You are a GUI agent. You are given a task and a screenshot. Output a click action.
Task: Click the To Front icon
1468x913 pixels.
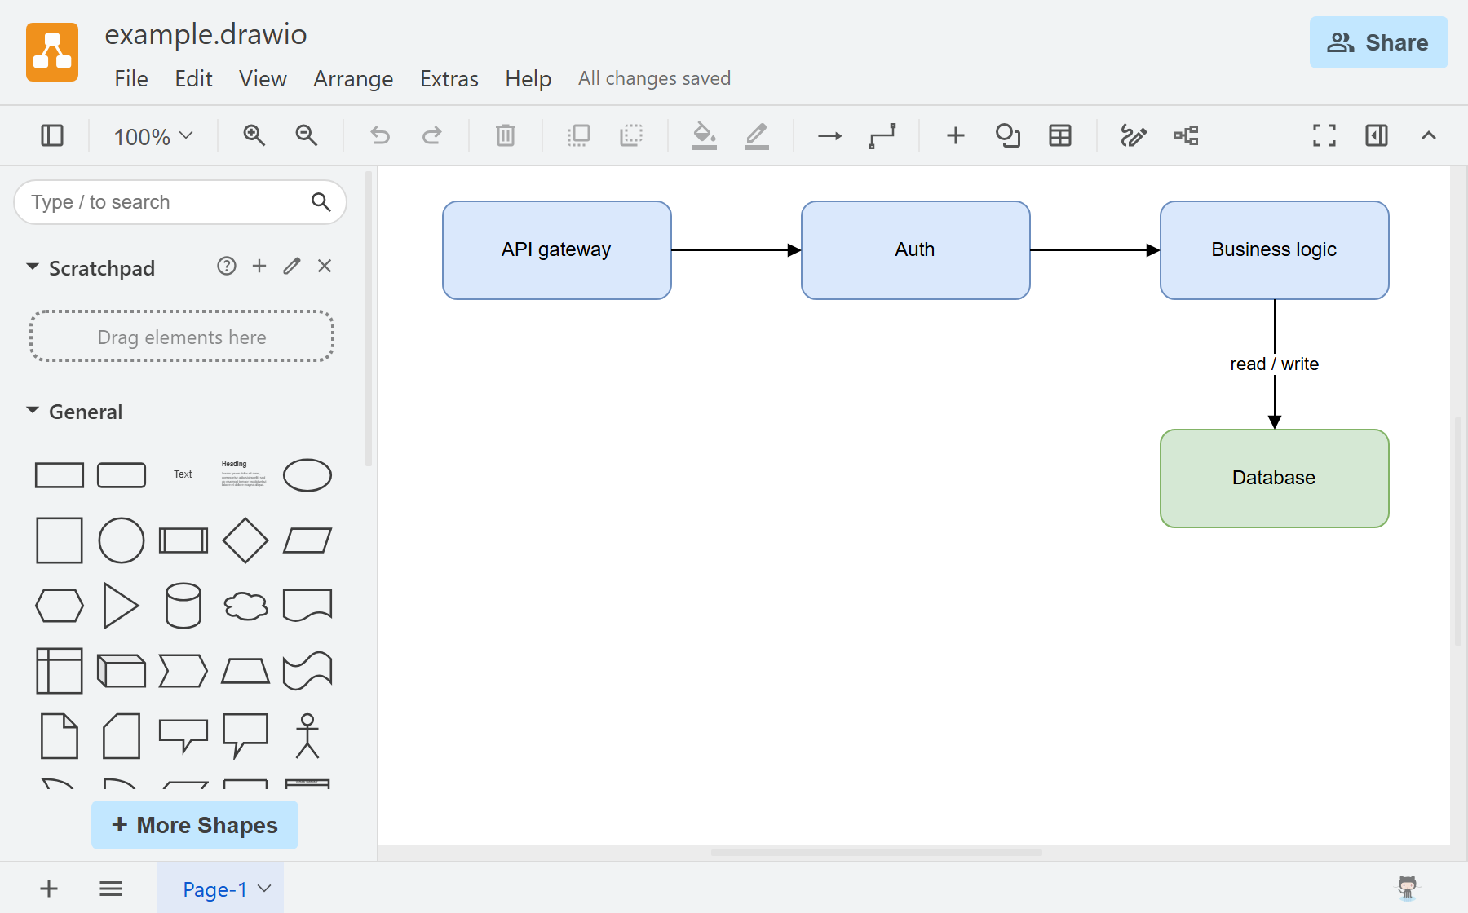click(x=579, y=135)
